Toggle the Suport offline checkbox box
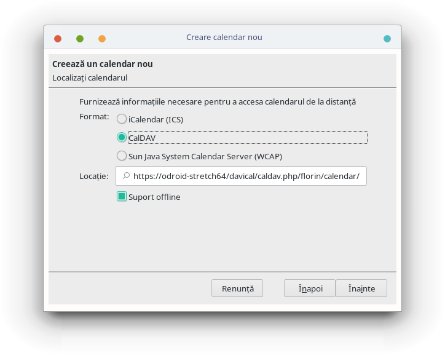The height and width of the screenshot is (361, 445). point(122,196)
